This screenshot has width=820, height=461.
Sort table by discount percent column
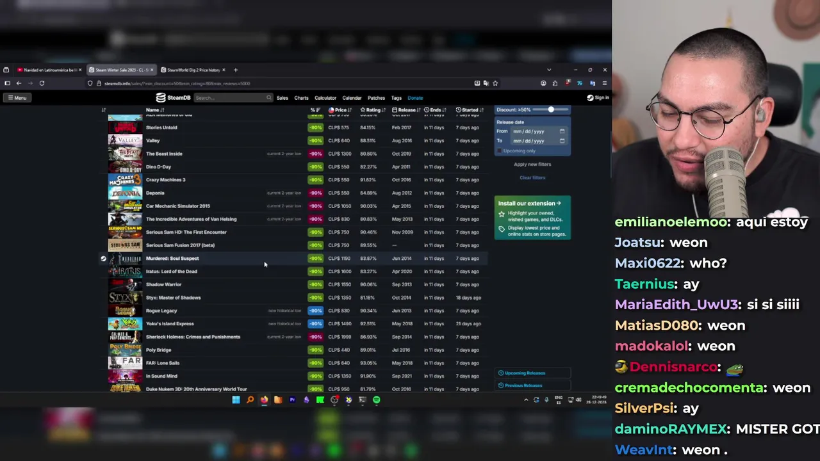(315, 110)
